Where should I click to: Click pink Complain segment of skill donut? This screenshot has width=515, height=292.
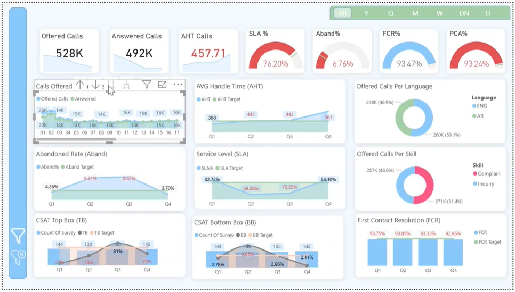click(x=428, y=185)
